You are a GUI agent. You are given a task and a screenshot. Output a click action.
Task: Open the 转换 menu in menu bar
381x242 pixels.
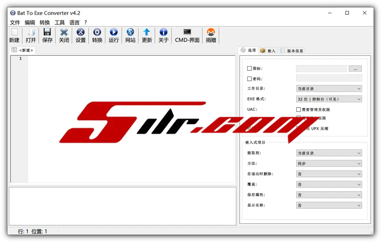click(45, 22)
